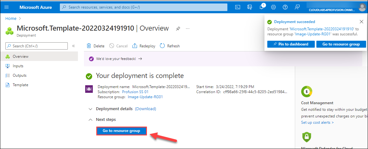Open the Profusion SS 01 subscription link
This screenshot has width=368, height=149.
[135, 92]
